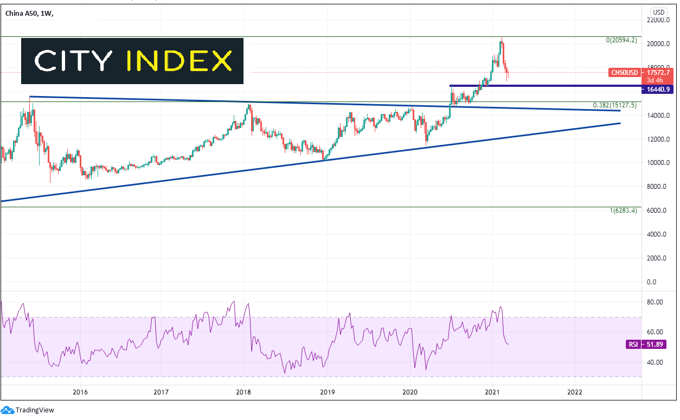Click the 12000.0 price axis label

[x=659, y=139]
